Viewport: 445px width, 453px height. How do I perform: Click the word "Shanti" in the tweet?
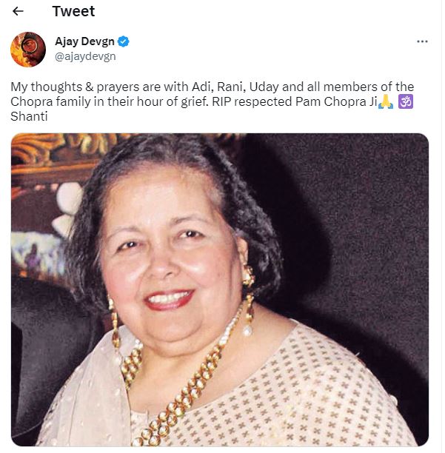(x=27, y=116)
